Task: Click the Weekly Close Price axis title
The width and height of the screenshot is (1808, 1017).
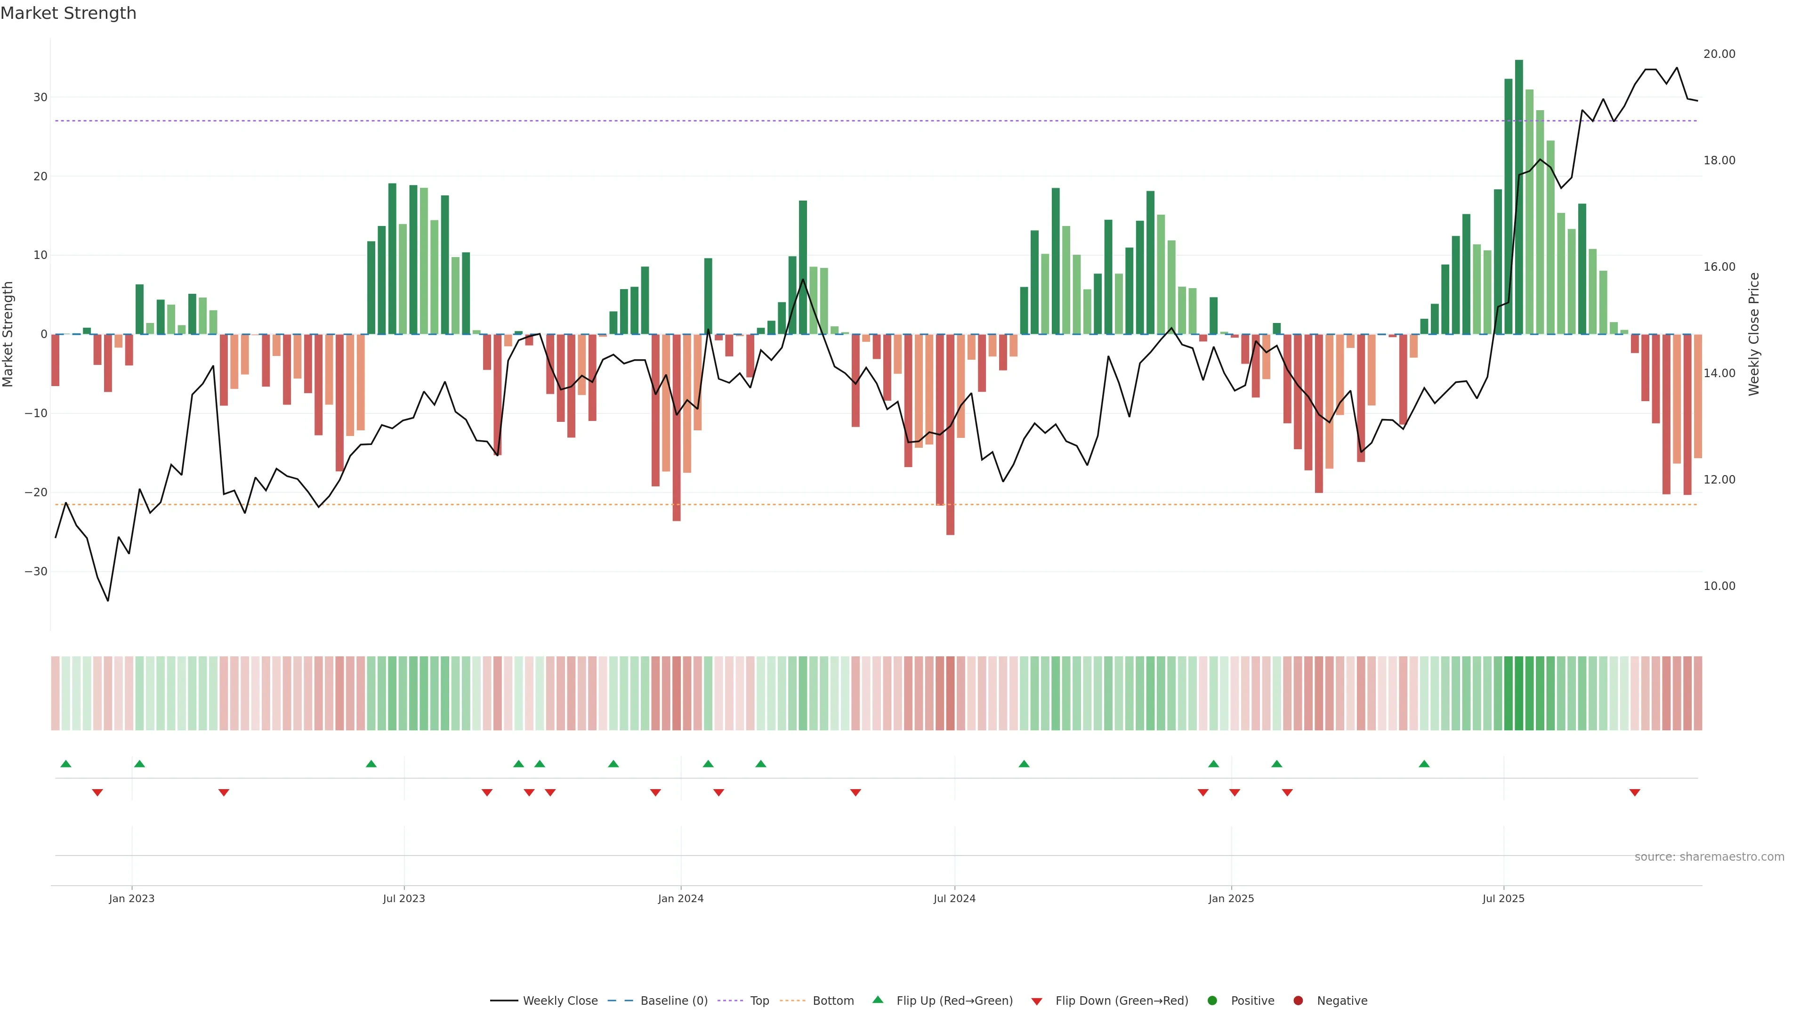Action: [1754, 334]
